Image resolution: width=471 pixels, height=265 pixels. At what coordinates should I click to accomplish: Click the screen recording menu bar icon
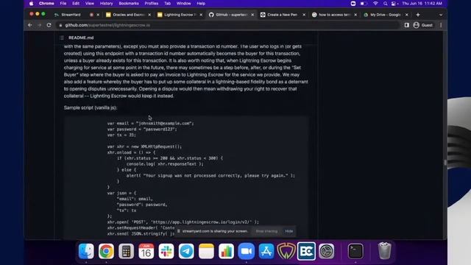point(353,4)
